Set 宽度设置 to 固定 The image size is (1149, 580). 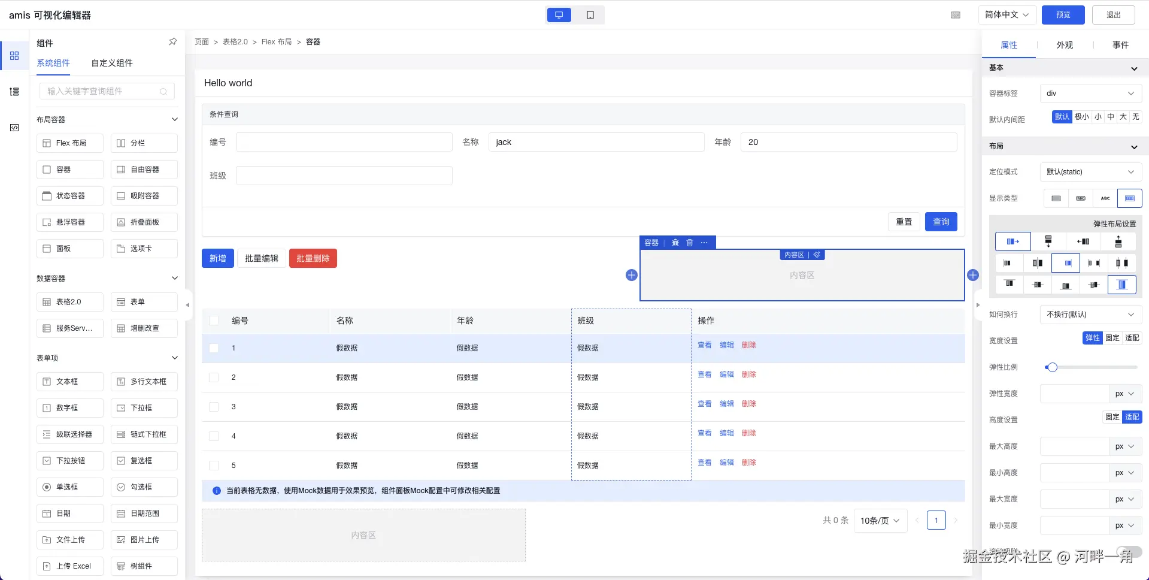click(1112, 338)
